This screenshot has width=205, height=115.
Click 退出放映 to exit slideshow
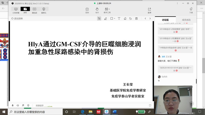point(17,19)
